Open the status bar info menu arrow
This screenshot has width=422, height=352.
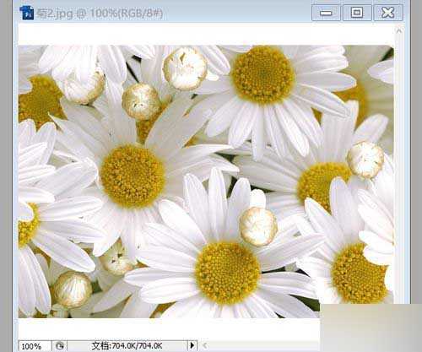click(192, 345)
